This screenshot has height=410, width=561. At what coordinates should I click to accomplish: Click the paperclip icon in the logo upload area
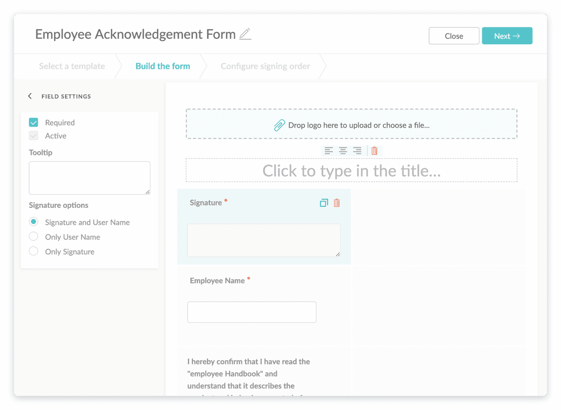coord(279,124)
